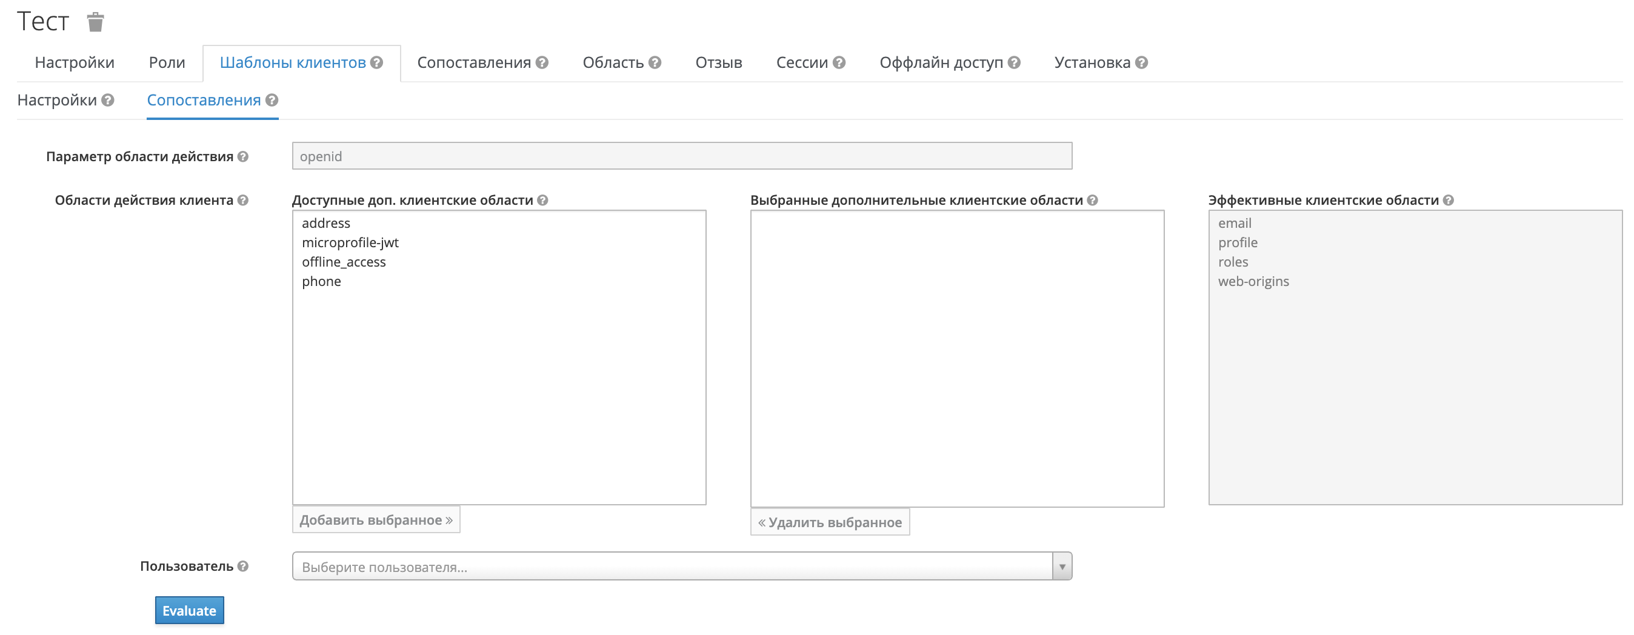Click help icon next to Область tab

(655, 63)
